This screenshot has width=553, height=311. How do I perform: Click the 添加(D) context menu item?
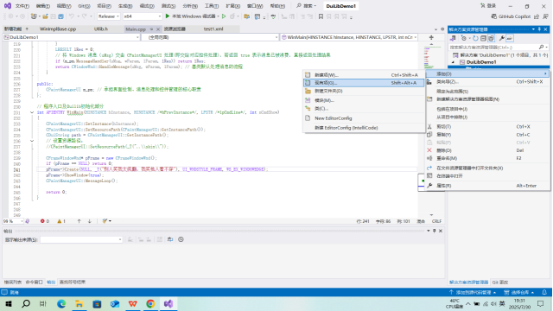(x=487, y=73)
